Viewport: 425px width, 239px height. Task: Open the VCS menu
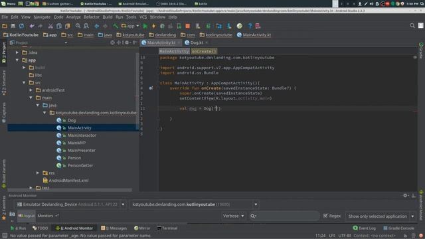click(143, 17)
